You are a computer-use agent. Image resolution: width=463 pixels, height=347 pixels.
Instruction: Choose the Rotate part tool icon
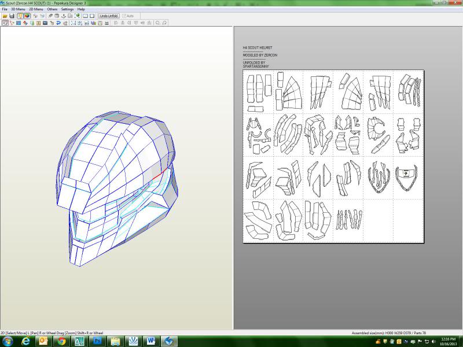(12, 23)
